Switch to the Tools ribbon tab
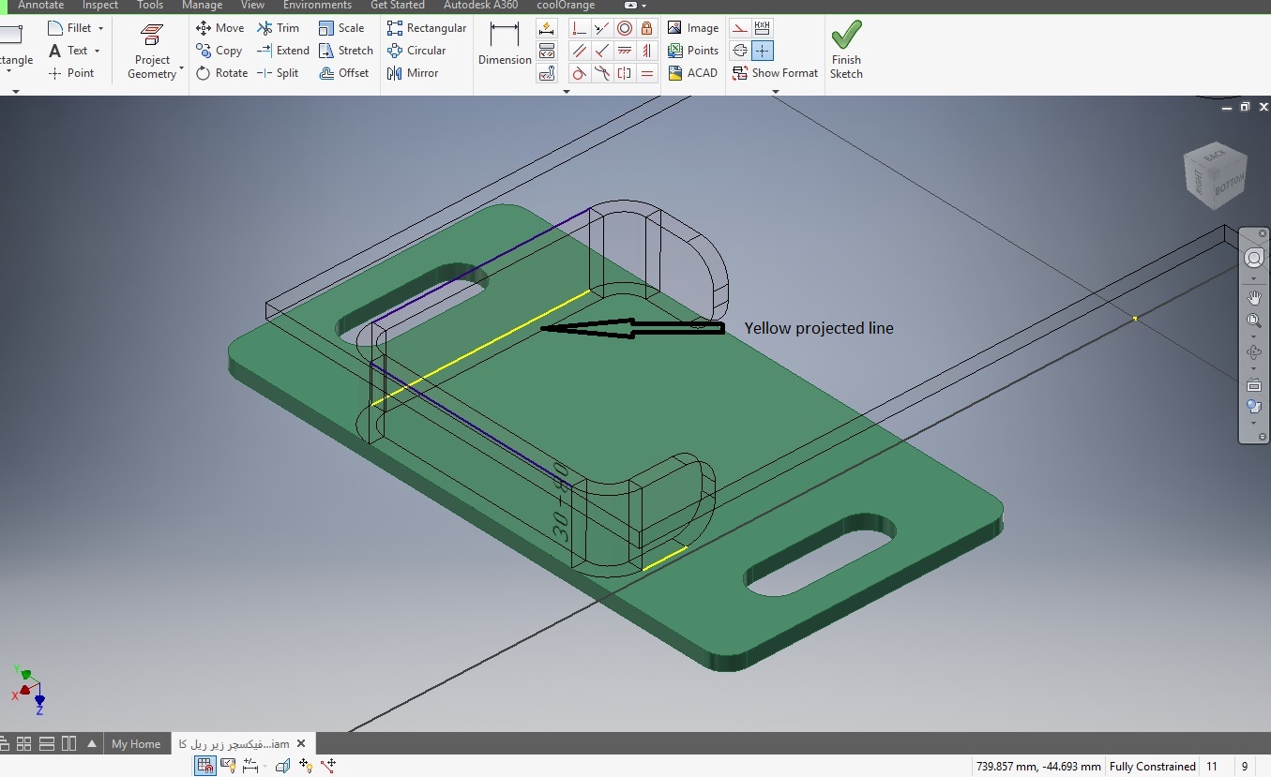 [150, 6]
